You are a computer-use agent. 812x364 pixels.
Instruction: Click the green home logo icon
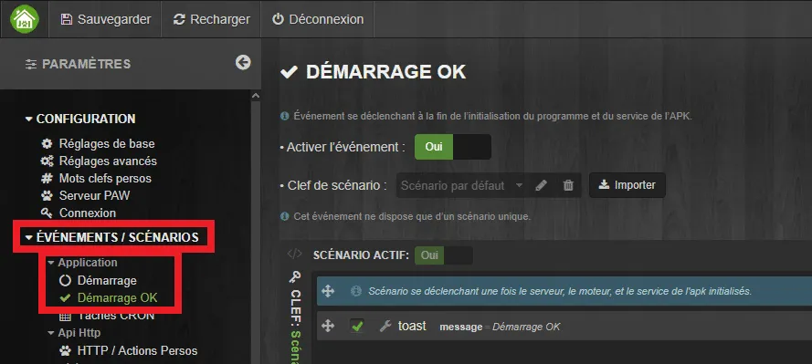click(25, 19)
